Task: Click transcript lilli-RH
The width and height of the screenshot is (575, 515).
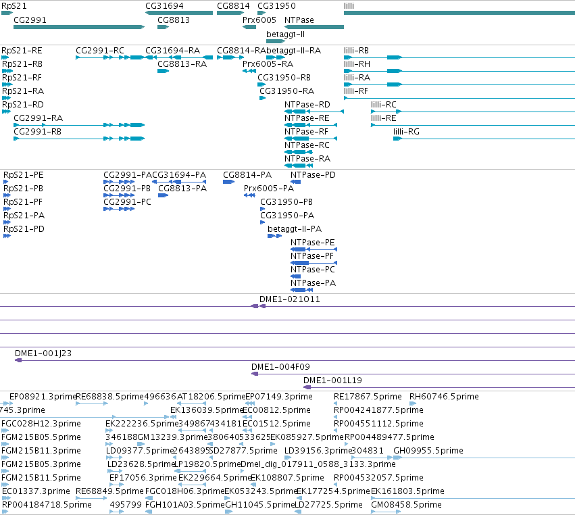Action: click(357, 64)
